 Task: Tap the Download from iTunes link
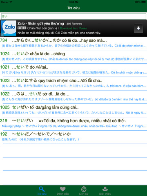coord(73,28)
